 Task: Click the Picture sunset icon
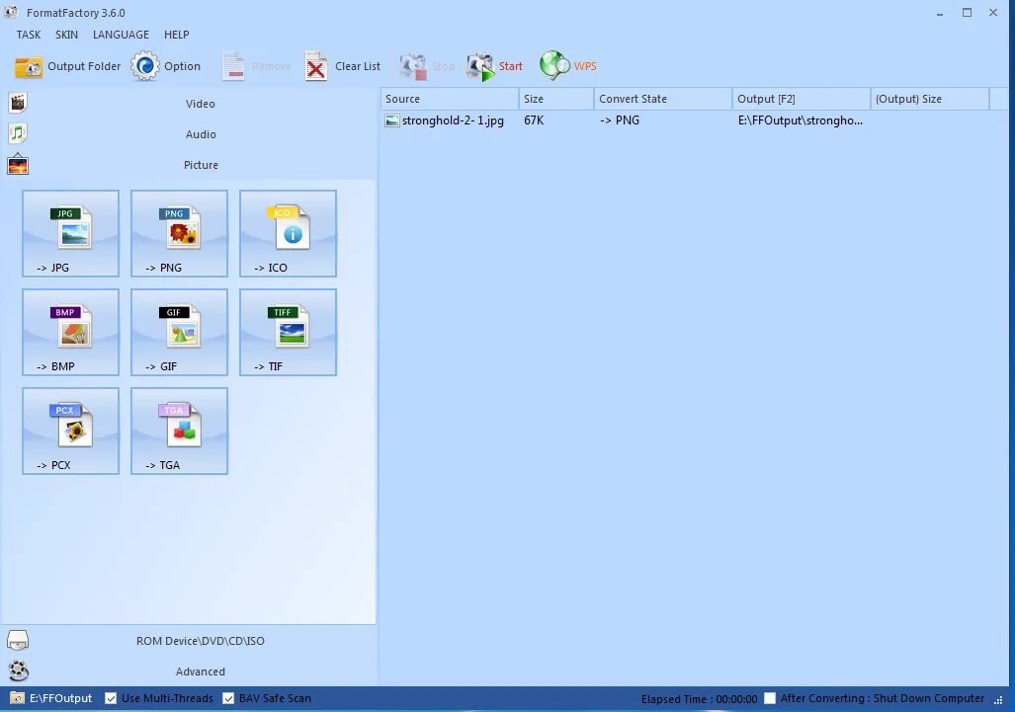tap(18, 164)
